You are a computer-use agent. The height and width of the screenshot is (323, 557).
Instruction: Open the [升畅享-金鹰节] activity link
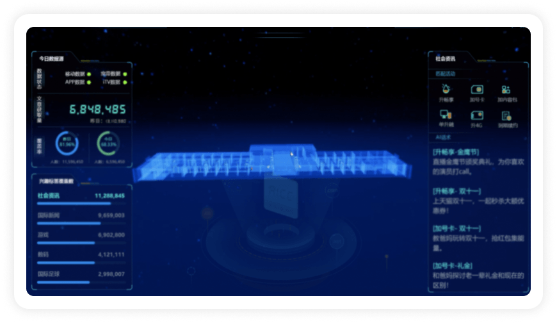[x=456, y=153]
